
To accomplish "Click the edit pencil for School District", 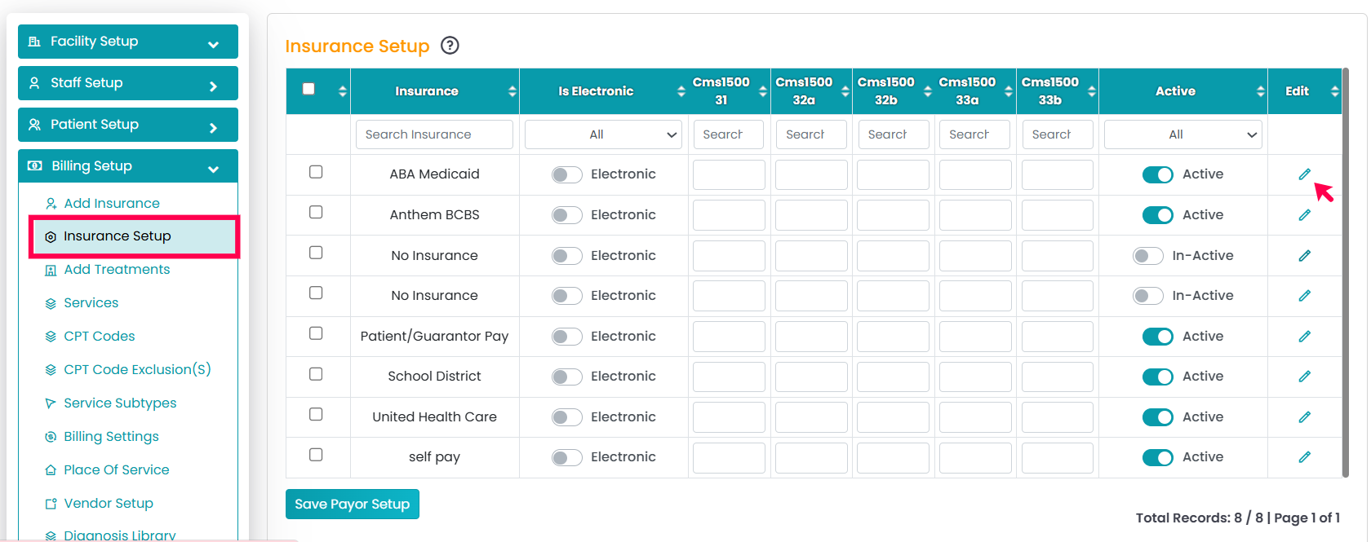I will [x=1304, y=377].
